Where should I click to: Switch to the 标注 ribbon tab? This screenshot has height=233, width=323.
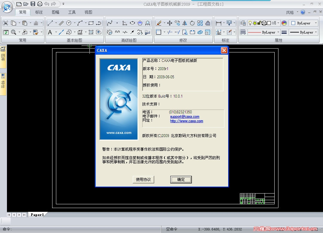click(39, 12)
